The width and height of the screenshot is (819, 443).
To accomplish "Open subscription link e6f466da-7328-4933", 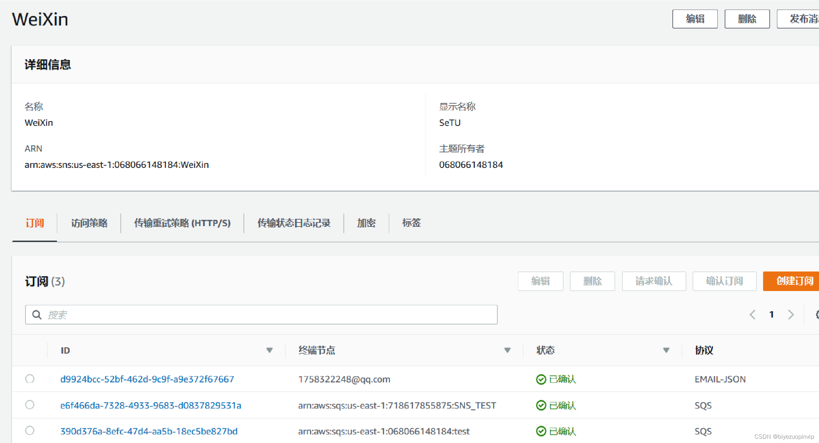I will pos(151,405).
